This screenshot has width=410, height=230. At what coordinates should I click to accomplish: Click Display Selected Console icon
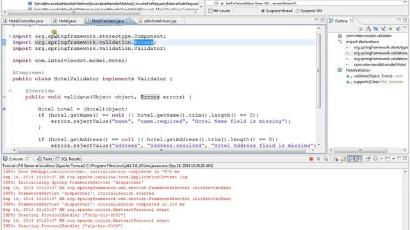tap(375, 158)
